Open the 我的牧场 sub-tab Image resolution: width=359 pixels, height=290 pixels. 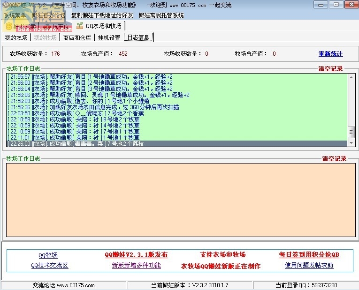(x=46, y=37)
